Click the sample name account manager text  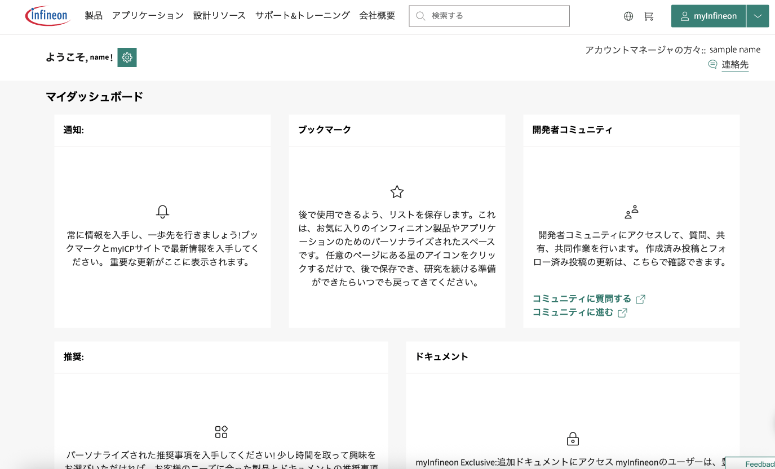(735, 50)
